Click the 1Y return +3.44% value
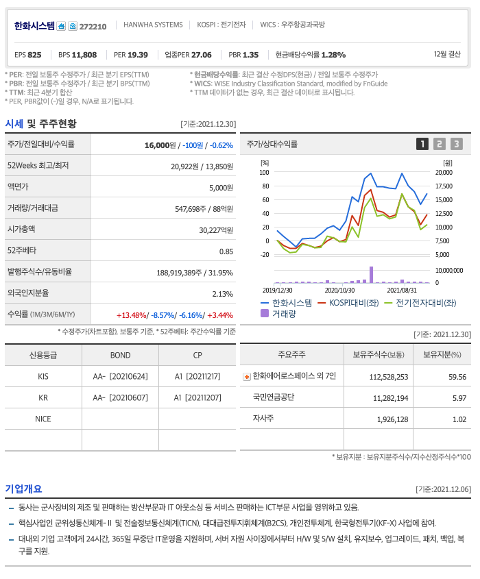Viewport: 480px width, 579px height. [x=220, y=315]
